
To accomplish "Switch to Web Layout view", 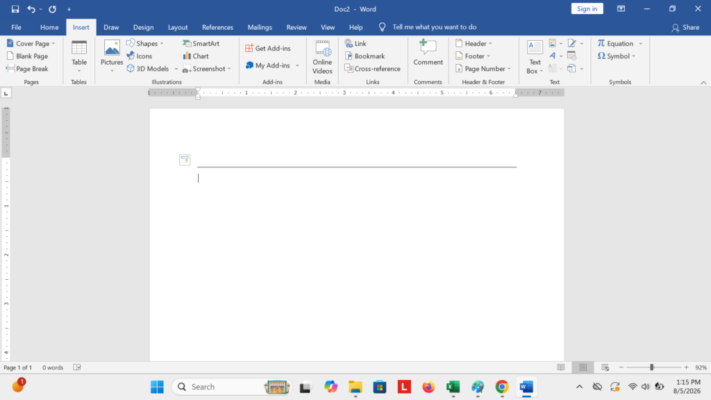I will pos(605,367).
